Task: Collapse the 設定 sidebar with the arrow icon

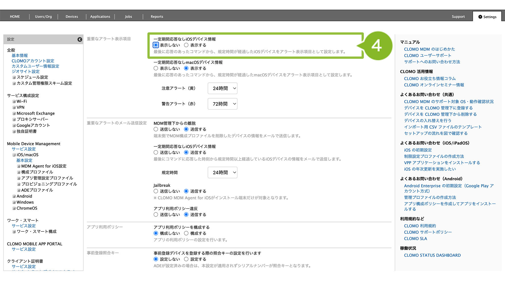Action: (x=80, y=39)
